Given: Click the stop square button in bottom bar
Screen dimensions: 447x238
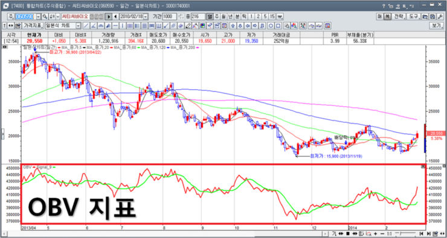Looking at the screenshot, I should 348,234.
